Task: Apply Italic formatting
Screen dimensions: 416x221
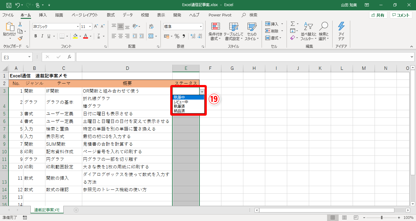Action: tap(42, 36)
